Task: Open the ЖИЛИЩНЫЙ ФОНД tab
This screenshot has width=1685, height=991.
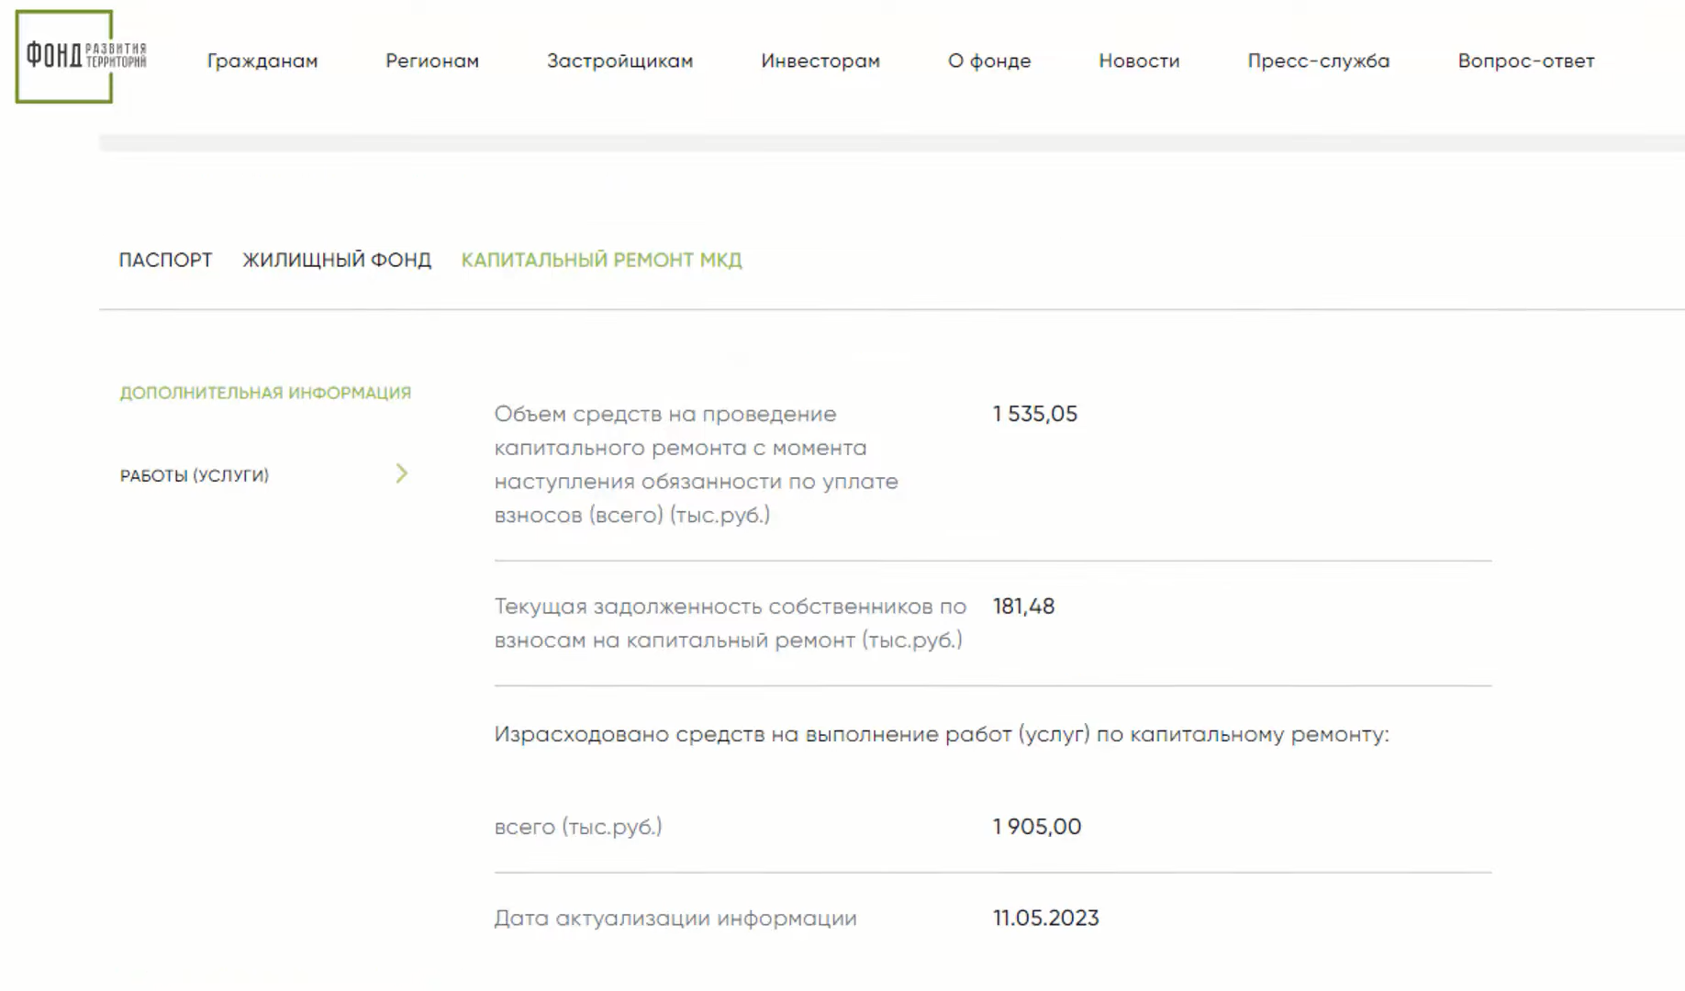Action: (x=336, y=260)
